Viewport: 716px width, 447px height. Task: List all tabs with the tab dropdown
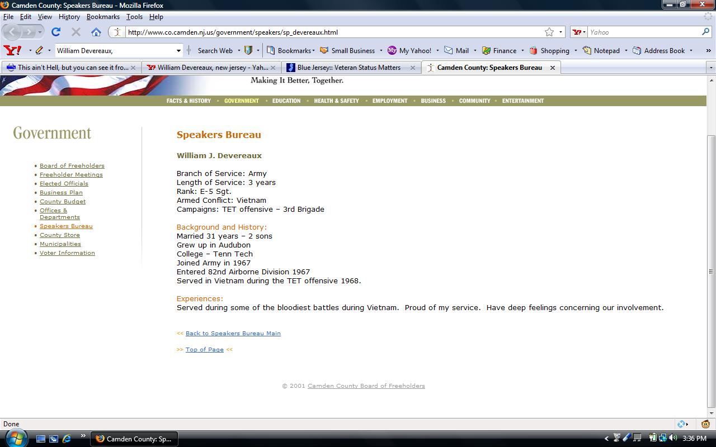[x=711, y=68]
